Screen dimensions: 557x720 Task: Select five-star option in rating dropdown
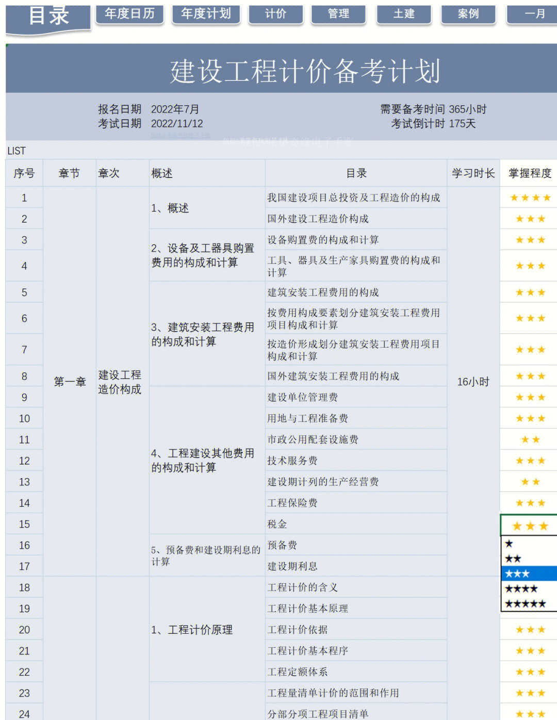[529, 603]
